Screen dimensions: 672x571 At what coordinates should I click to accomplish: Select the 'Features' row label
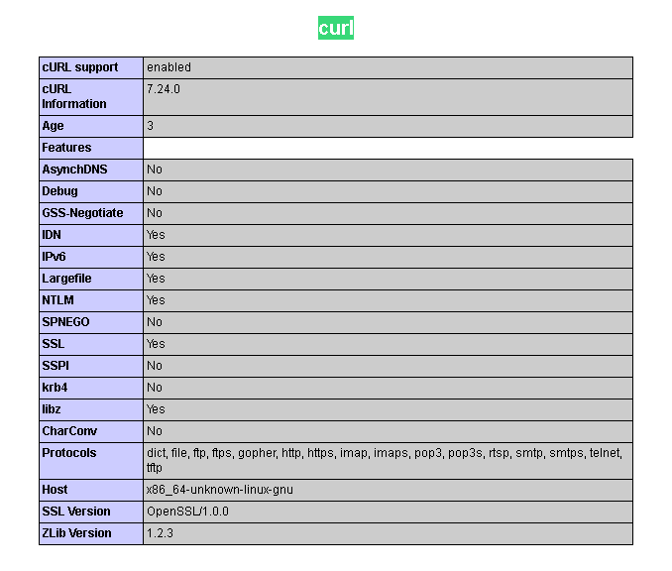click(66, 148)
